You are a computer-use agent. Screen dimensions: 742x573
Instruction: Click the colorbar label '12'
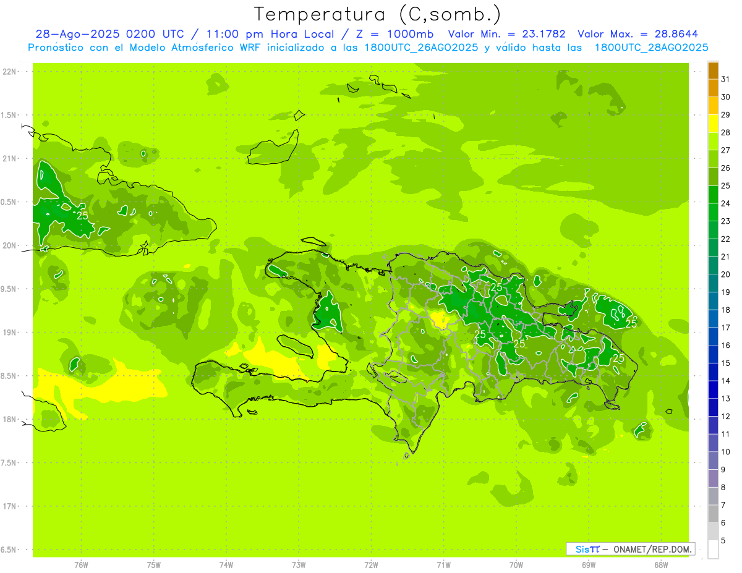pyautogui.click(x=726, y=417)
